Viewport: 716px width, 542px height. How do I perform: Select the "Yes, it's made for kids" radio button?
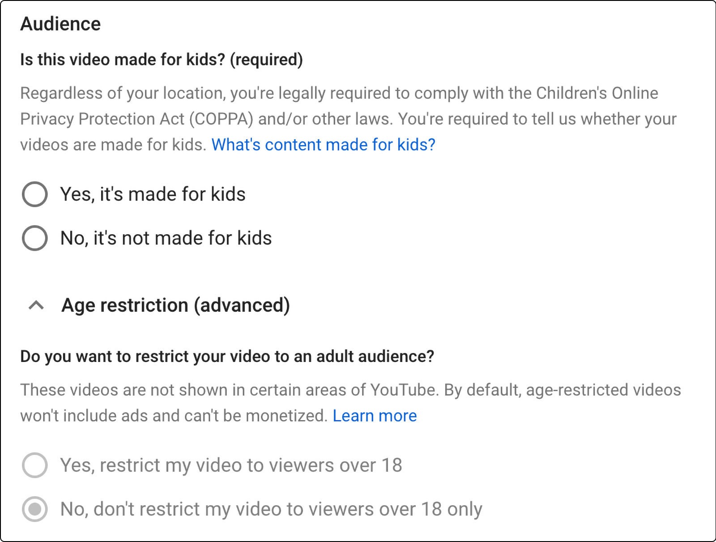tap(35, 194)
